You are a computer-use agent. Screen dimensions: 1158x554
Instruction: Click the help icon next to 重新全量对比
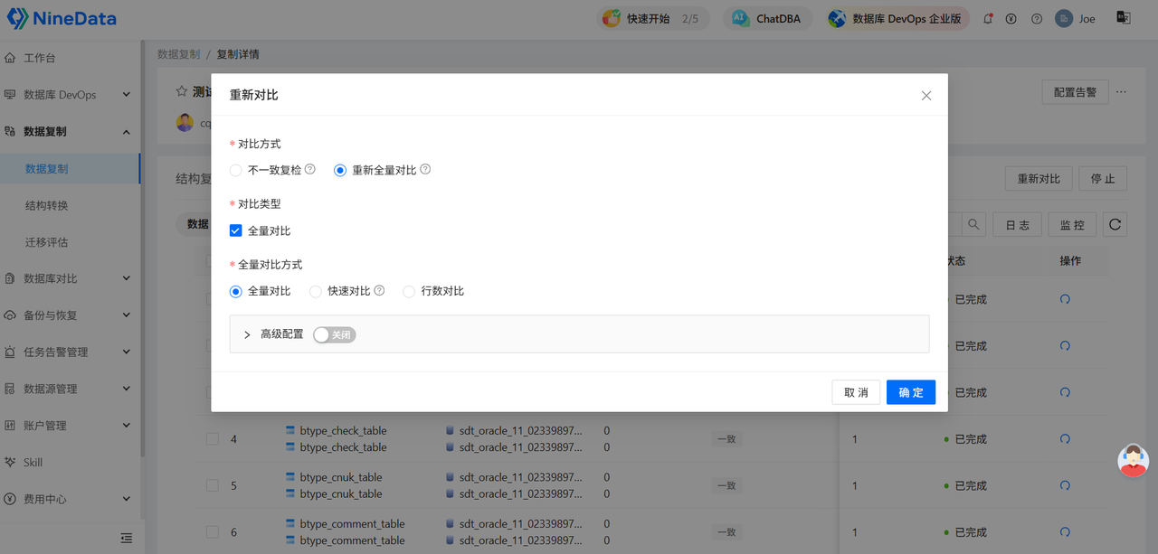click(425, 169)
